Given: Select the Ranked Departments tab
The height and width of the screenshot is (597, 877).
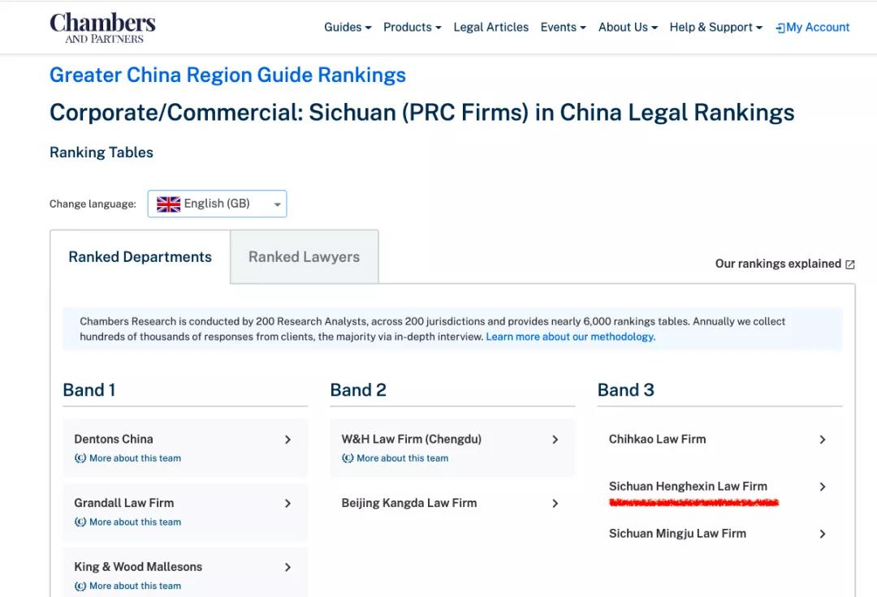Looking at the screenshot, I should click(x=140, y=257).
